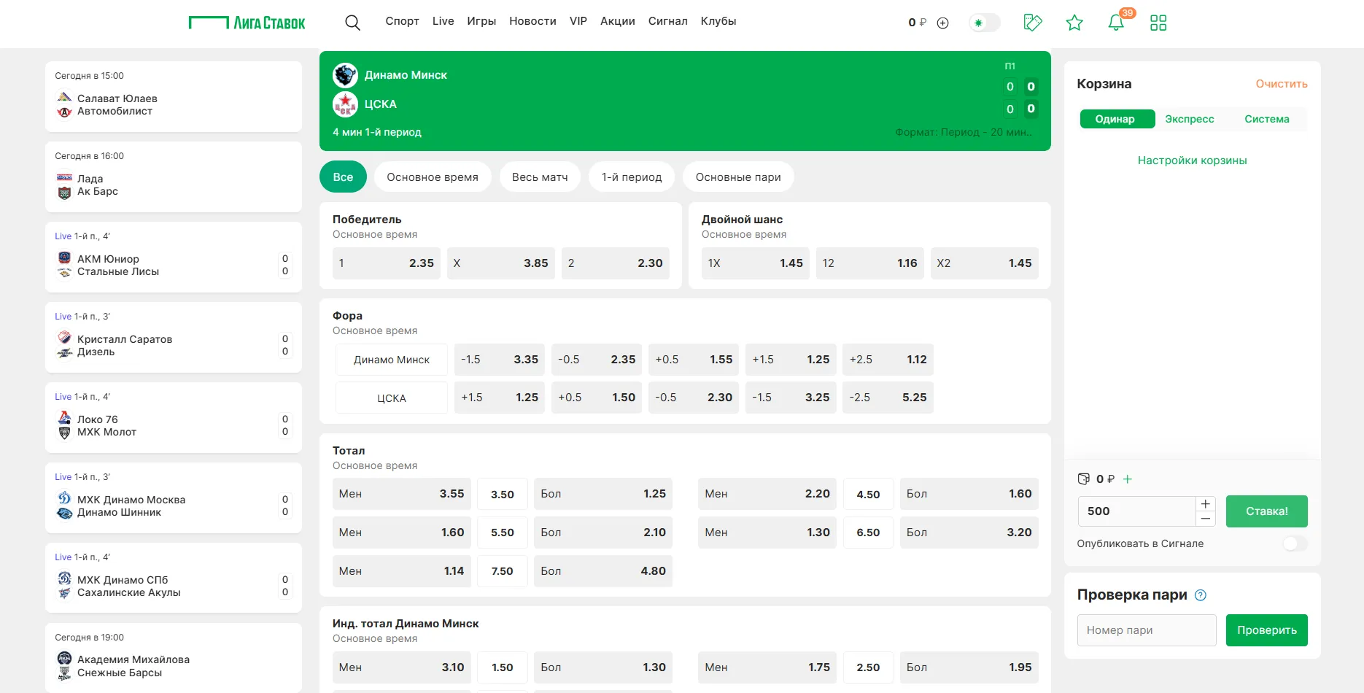The width and height of the screenshot is (1364, 693).
Task: Open favorites star icon
Action: pyautogui.click(x=1074, y=23)
